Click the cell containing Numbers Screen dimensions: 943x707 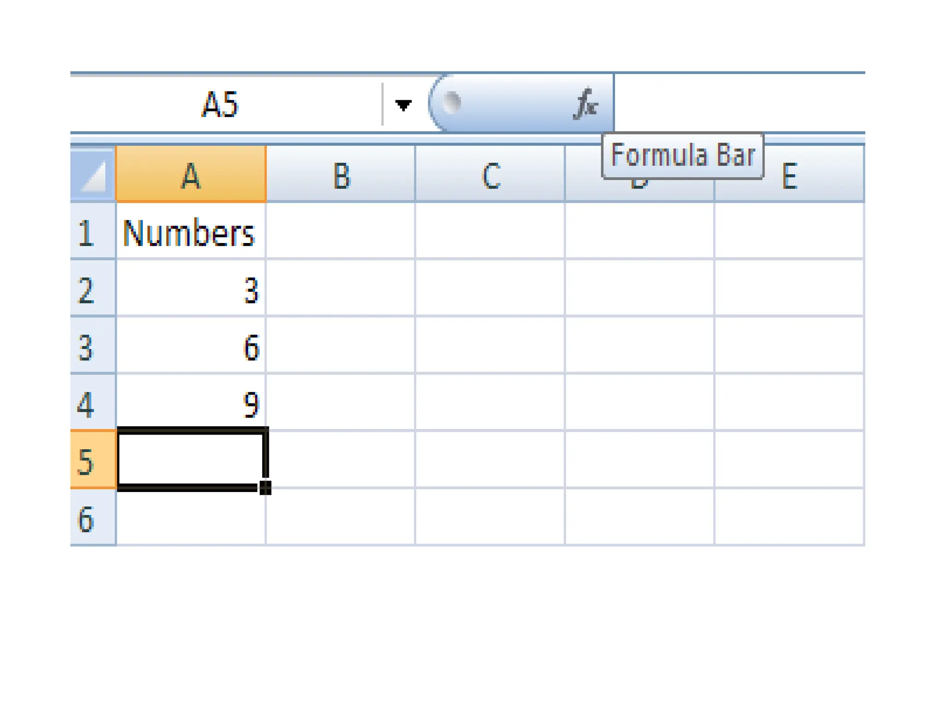click(x=191, y=232)
